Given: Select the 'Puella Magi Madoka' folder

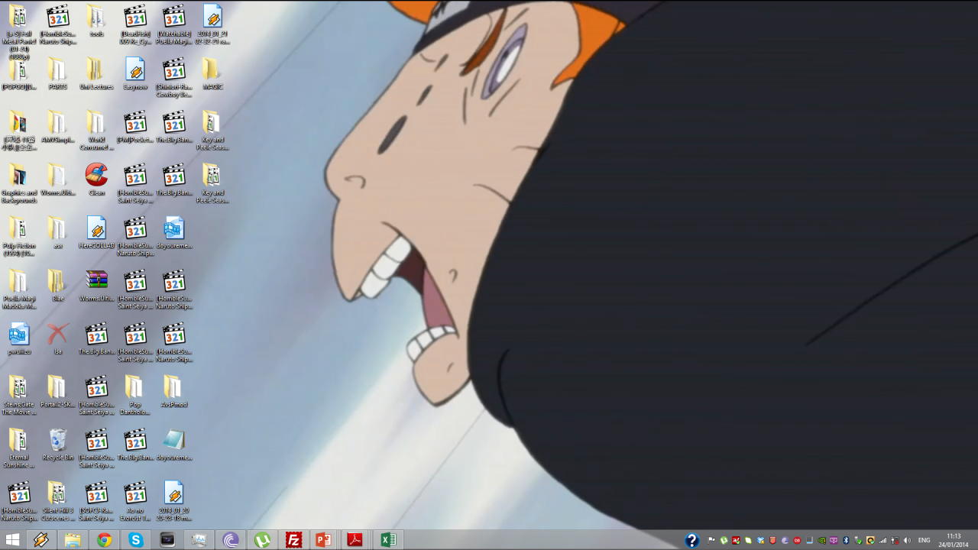Looking at the screenshot, I should (x=19, y=290).
